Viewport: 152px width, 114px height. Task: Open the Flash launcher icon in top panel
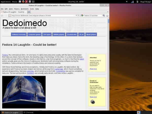(x=26, y=2)
